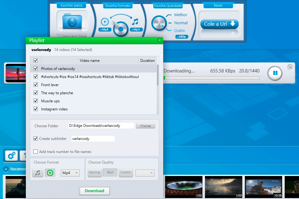Select the Mp3 music note icon in Escolha Formato
This screenshot has height=199, width=299.
pyautogui.click(x=135, y=22)
